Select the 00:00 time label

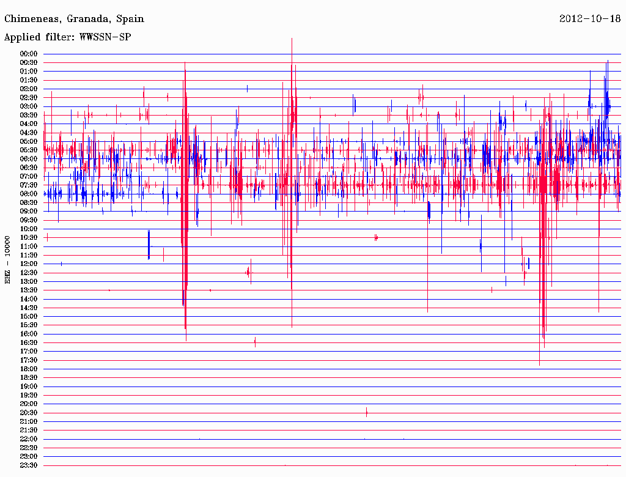[x=28, y=54]
